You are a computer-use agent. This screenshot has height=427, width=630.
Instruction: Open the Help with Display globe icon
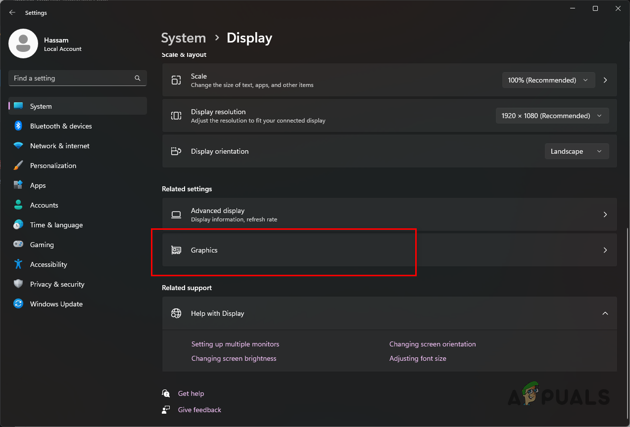[x=176, y=313]
